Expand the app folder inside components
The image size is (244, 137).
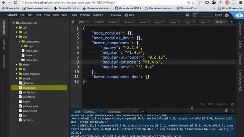pyautogui.click(x=22, y=46)
